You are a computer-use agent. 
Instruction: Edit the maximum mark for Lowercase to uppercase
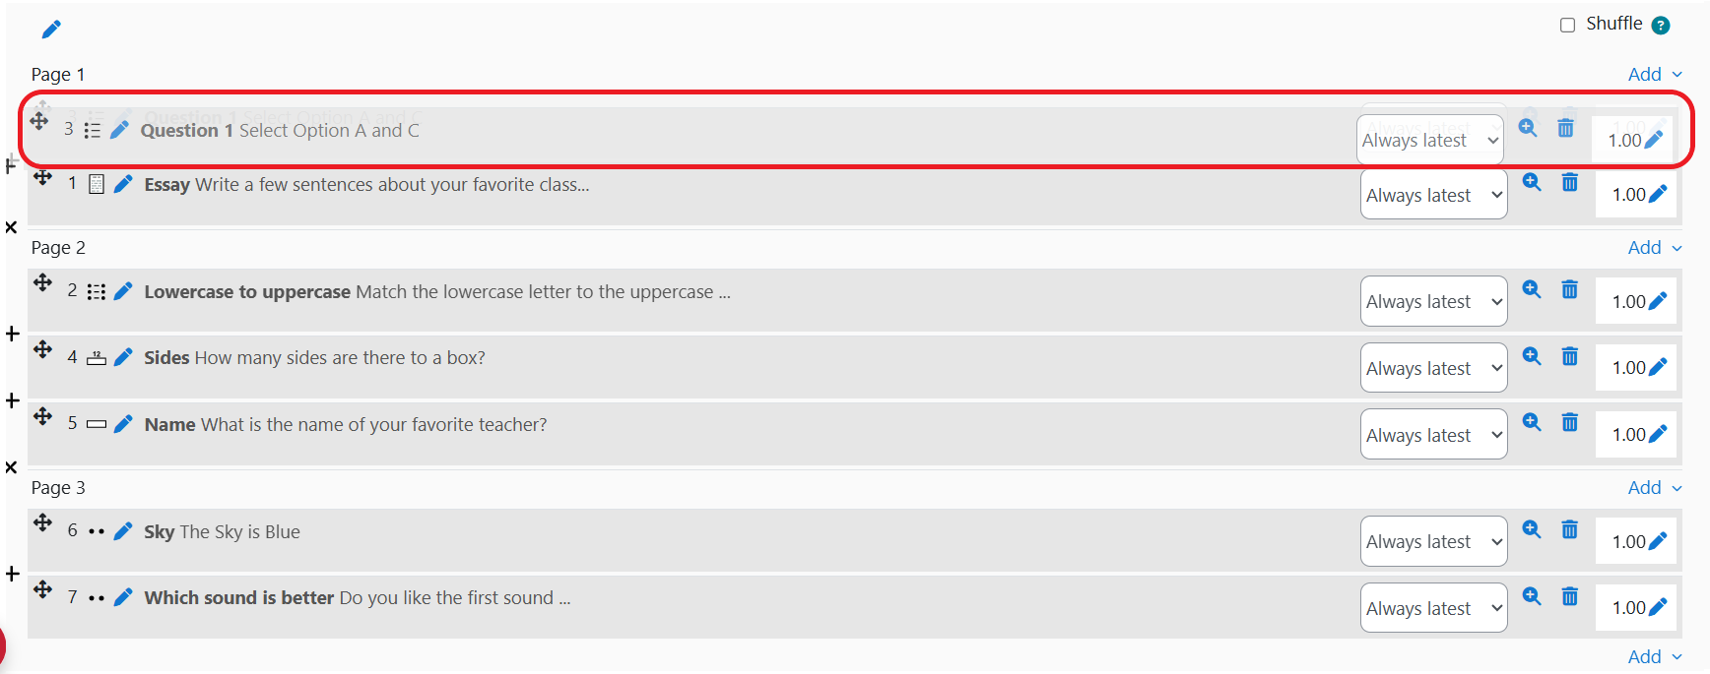coord(1657,301)
